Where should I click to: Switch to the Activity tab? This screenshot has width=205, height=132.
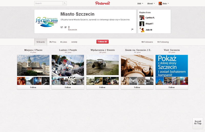click(74, 42)
